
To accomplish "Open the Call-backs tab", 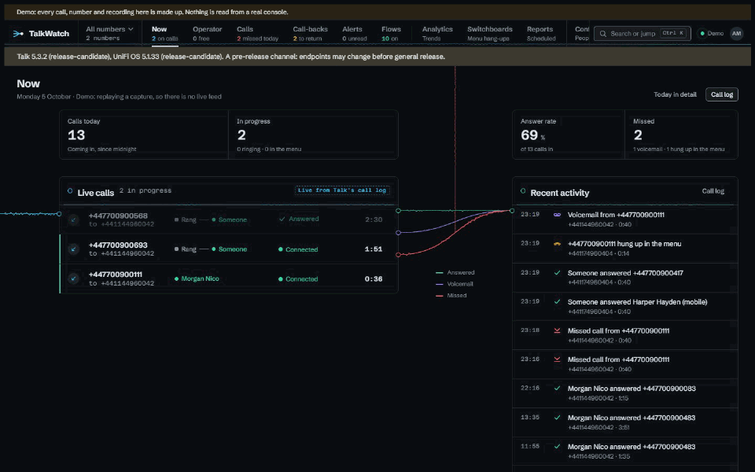I will pos(310,33).
